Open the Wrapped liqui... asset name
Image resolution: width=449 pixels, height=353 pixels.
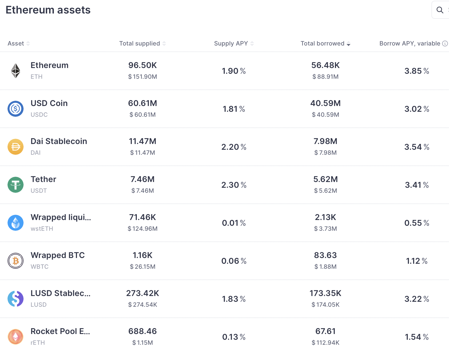[x=61, y=217]
